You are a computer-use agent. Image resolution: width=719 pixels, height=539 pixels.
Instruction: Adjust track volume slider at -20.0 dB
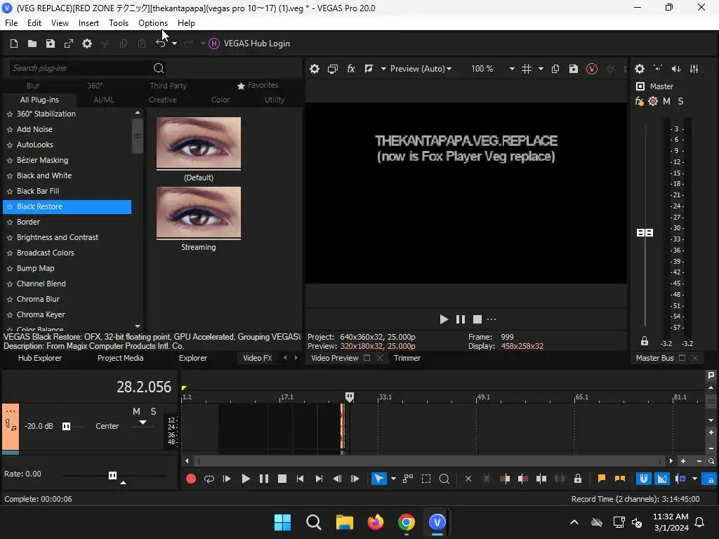67,427
